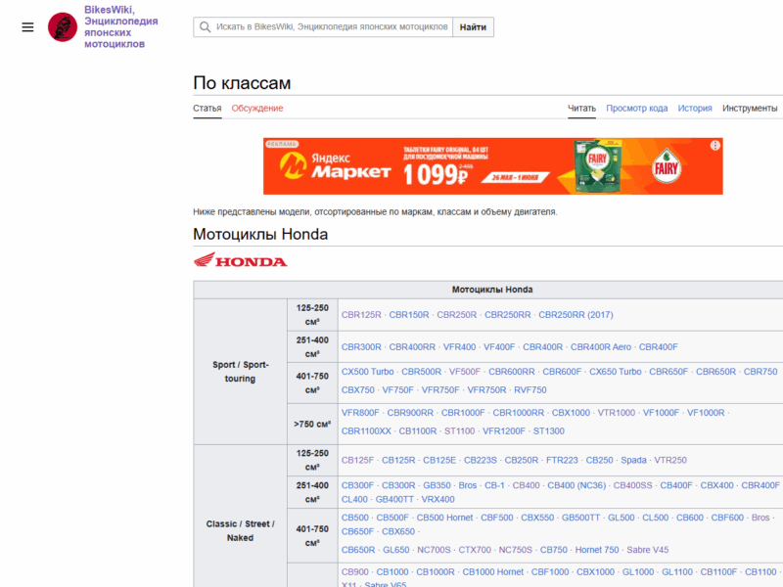Open the VFR800F link
Screen dimensions: 783x587
360,413
